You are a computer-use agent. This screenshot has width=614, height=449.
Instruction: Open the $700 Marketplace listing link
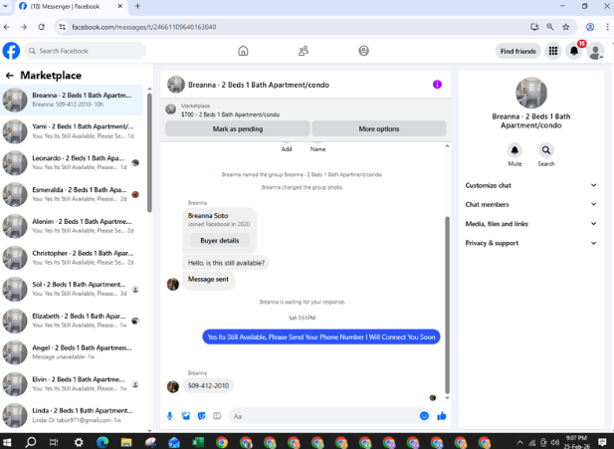(230, 114)
